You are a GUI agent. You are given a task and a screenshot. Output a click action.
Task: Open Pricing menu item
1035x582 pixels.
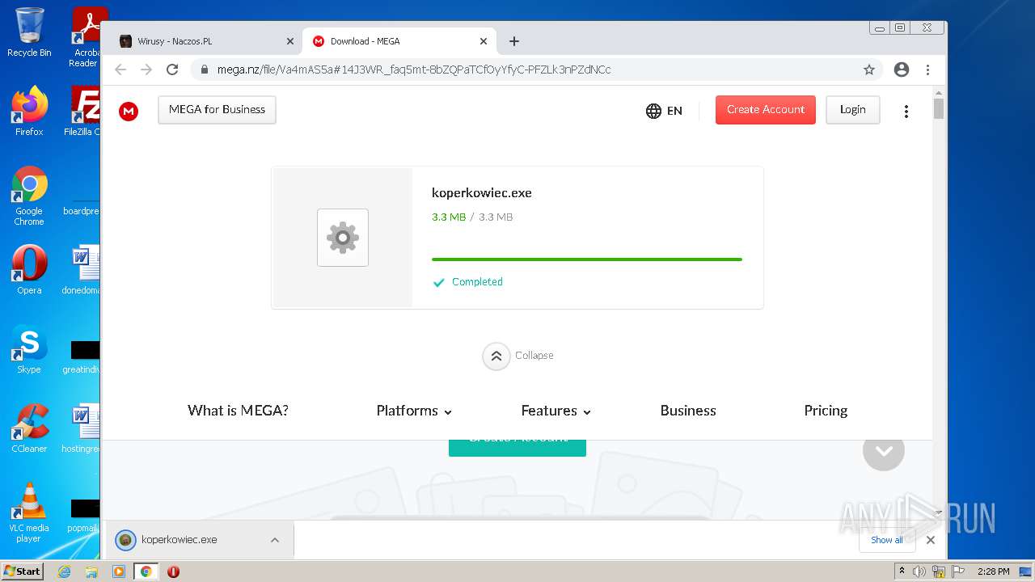pyautogui.click(x=826, y=411)
